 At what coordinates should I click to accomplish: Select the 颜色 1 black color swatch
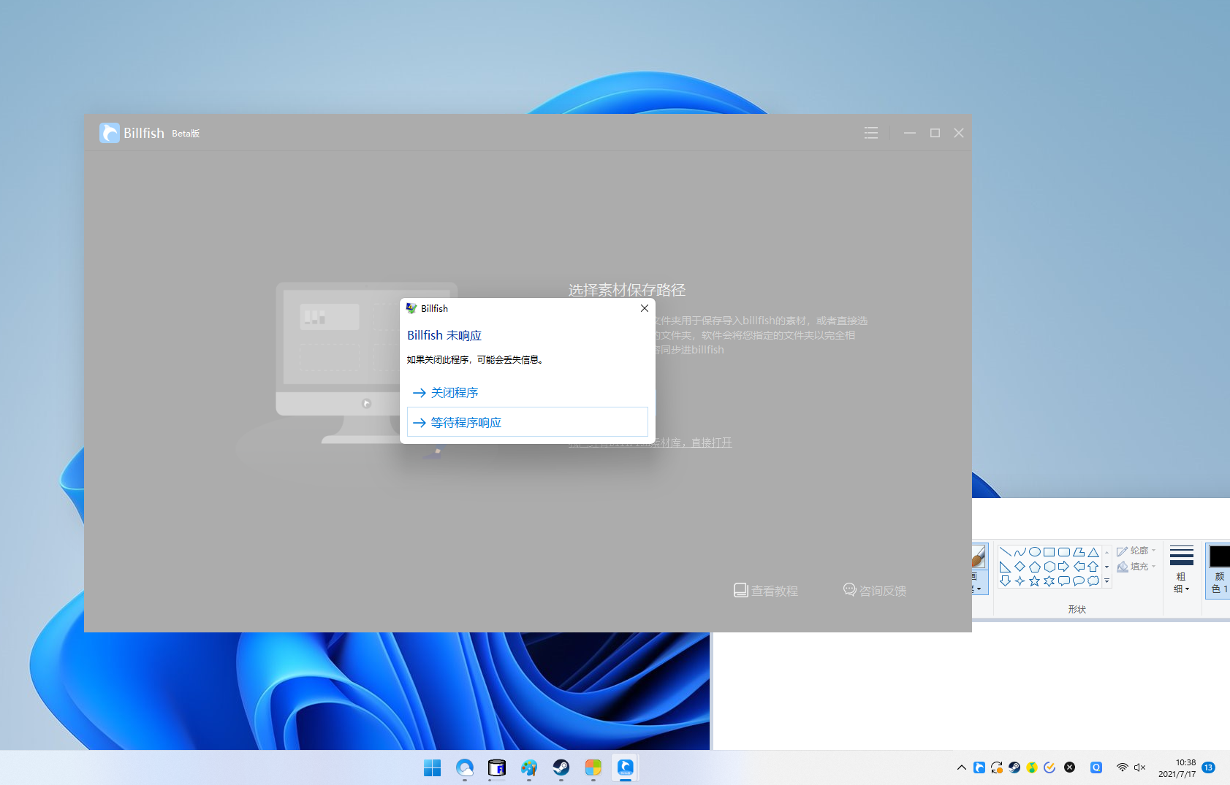(1219, 570)
